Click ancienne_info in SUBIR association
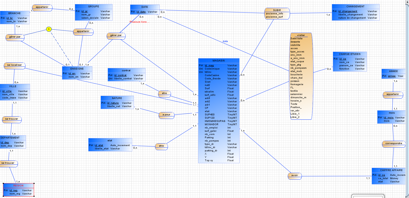The image size is (409, 198). (274, 14)
